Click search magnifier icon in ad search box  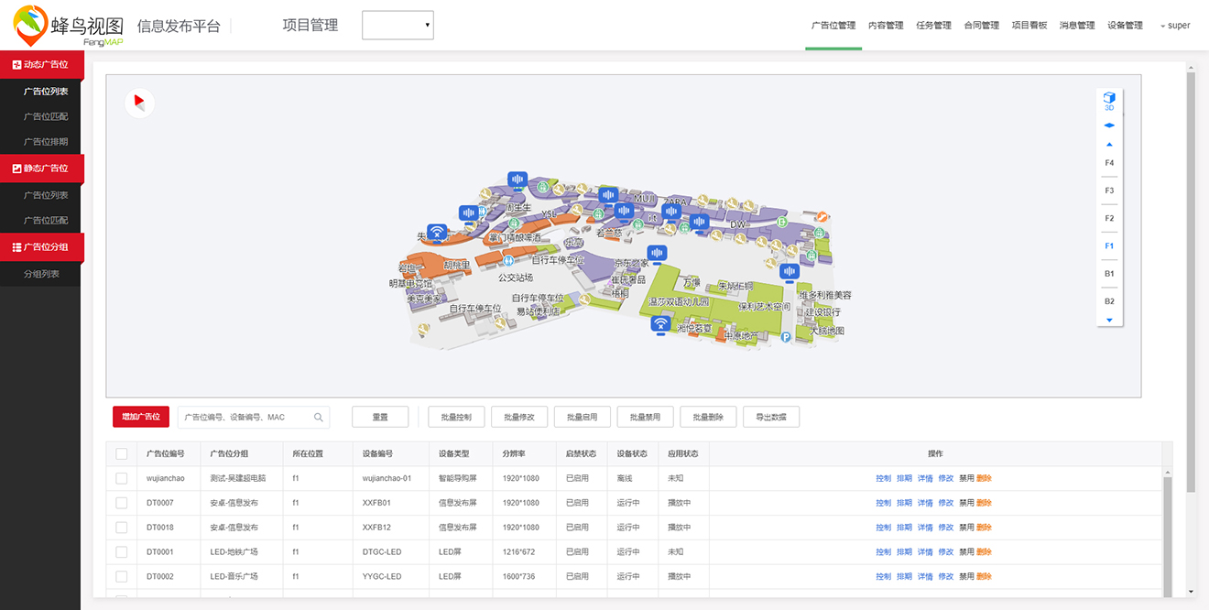point(319,418)
